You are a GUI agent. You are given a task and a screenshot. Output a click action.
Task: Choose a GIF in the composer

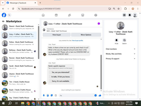tap(56, 96)
